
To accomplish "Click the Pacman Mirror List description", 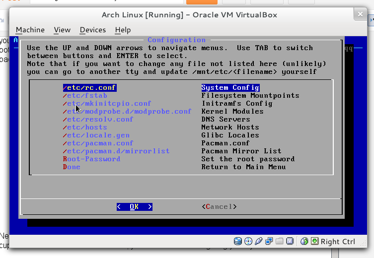I will click(x=241, y=151).
